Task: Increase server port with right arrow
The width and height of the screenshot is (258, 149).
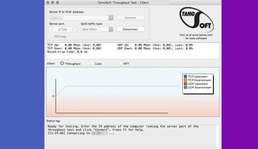Action: [73, 29]
